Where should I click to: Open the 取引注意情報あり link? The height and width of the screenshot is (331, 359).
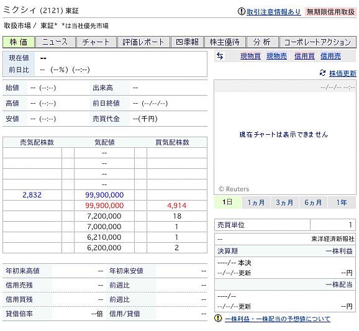click(x=274, y=12)
